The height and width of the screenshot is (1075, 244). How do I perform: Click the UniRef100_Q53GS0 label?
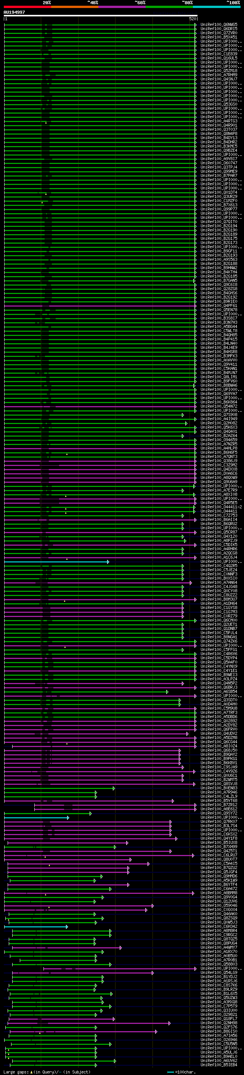pyautogui.click(x=219, y=104)
